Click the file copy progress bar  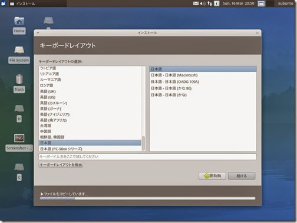(x=147, y=198)
